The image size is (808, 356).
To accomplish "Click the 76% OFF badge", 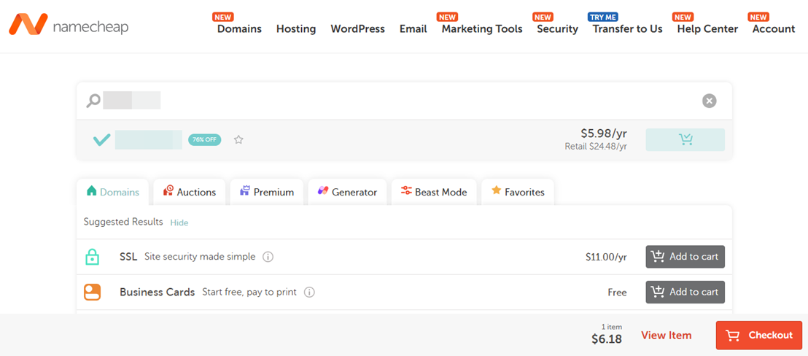I will click(205, 139).
